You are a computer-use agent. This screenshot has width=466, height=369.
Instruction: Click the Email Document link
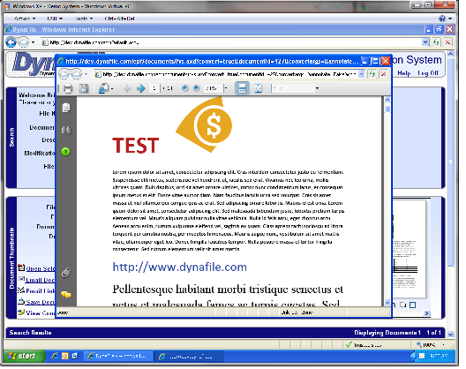tap(40, 280)
